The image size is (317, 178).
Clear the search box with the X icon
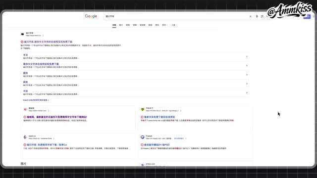tap(250, 16)
